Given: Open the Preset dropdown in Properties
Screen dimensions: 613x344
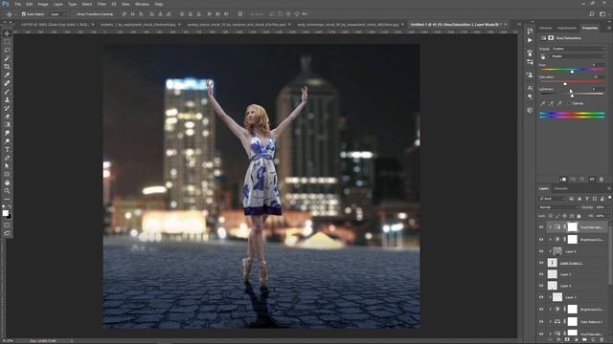Looking at the screenshot, I should [x=579, y=49].
